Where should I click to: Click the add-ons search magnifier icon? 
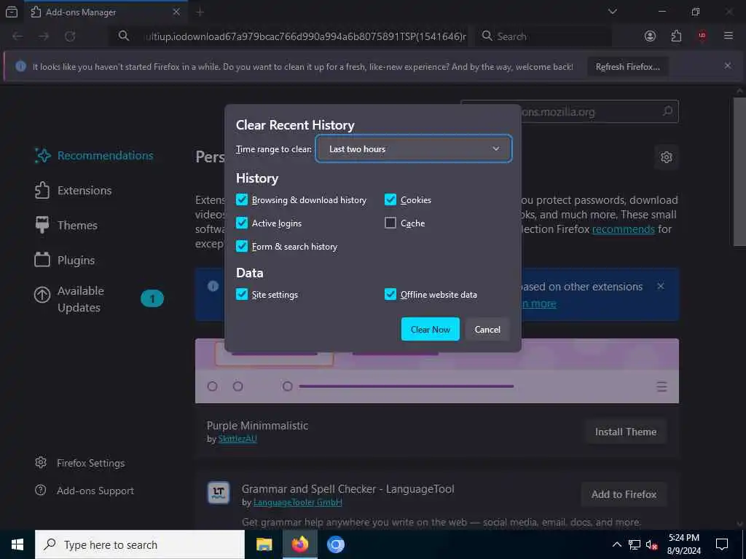pos(667,111)
